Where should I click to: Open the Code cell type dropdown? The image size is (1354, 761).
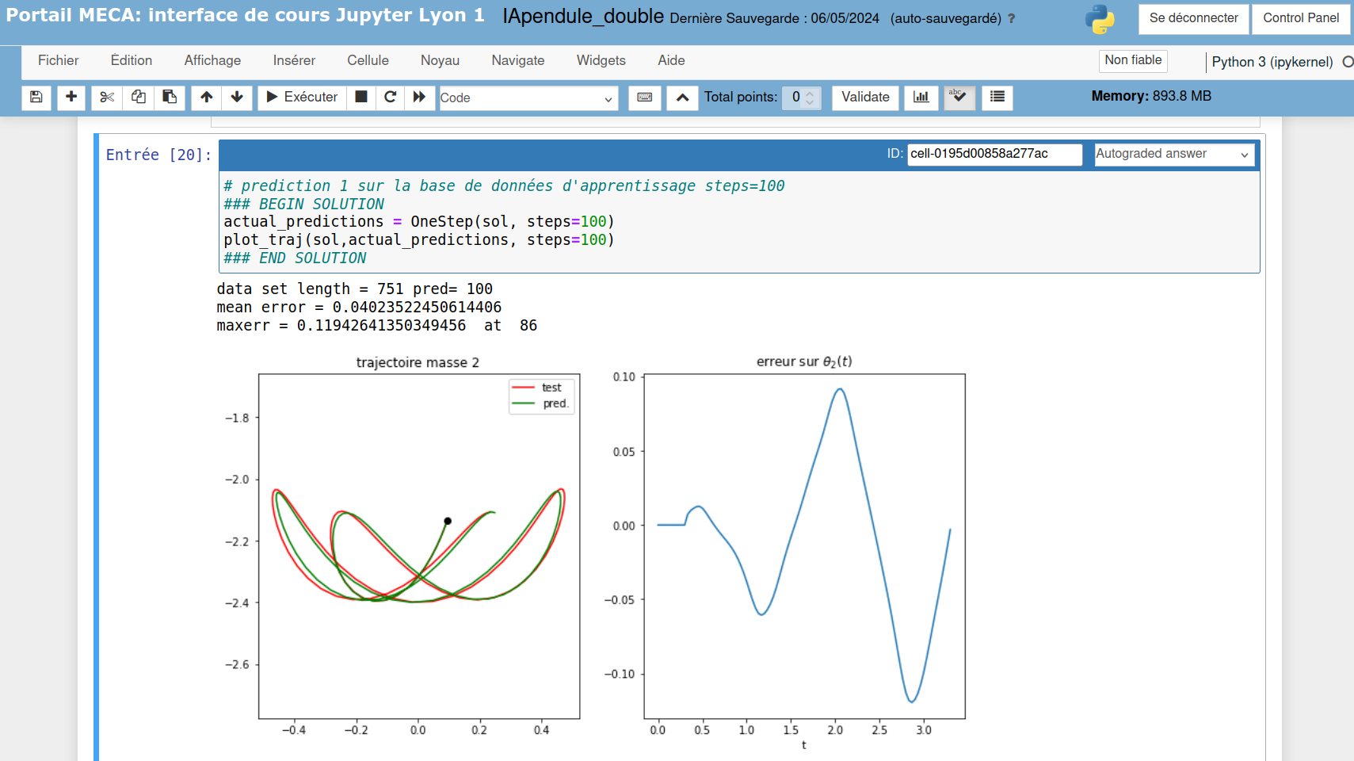click(x=528, y=98)
